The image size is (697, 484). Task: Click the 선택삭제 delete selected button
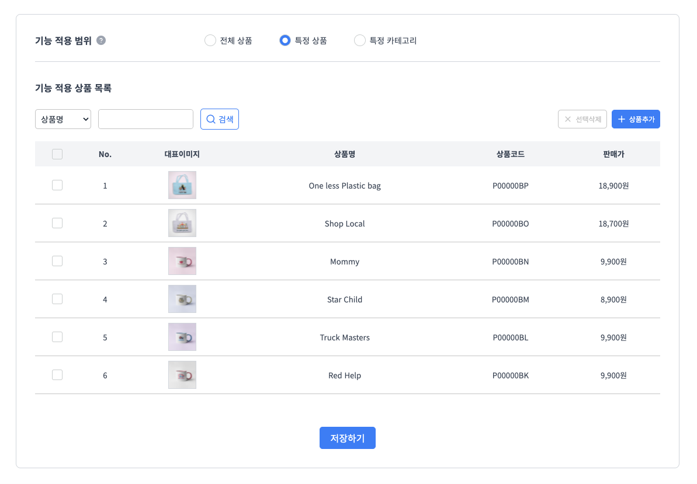click(582, 119)
